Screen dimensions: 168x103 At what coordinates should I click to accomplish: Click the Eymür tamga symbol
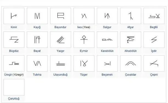(x=84, y=40)
